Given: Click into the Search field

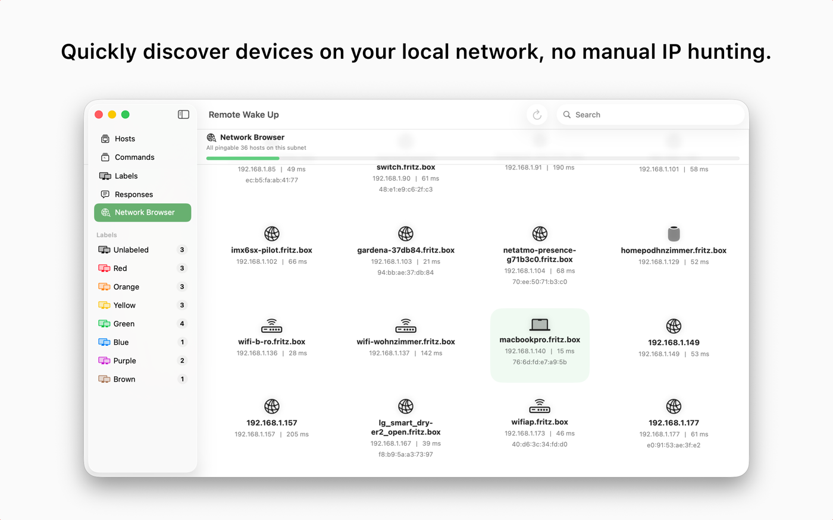Looking at the screenshot, I should point(650,115).
